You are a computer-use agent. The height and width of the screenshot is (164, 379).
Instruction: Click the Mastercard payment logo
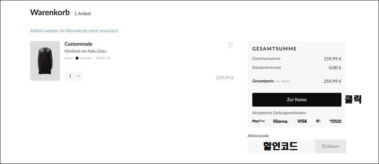tap(318, 121)
